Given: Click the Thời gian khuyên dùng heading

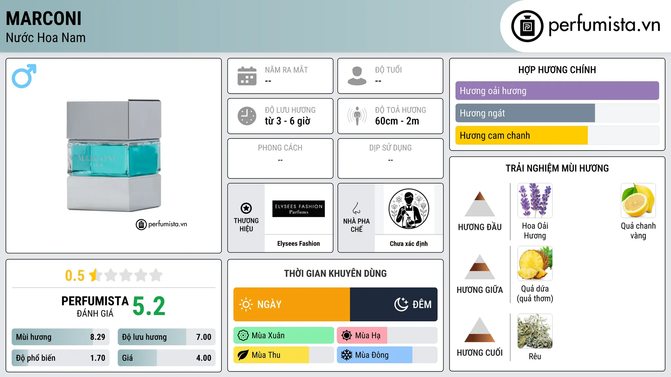Looking at the screenshot, I should pyautogui.click(x=335, y=273).
